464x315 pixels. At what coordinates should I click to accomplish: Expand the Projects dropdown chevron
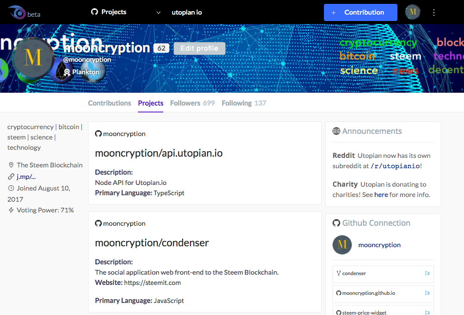tap(158, 12)
